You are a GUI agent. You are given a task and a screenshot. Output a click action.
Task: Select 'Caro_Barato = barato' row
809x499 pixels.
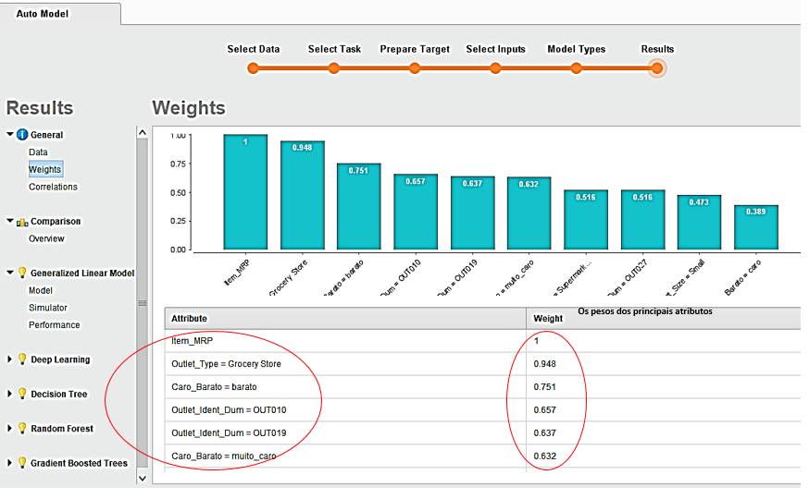pos(482,387)
